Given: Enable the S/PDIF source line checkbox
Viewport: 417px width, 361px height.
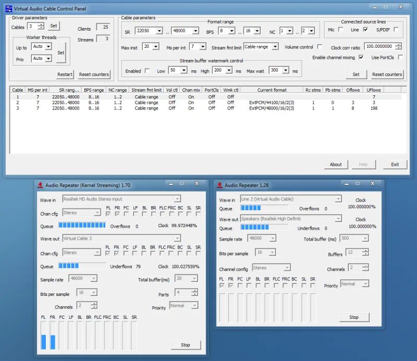Looking at the screenshot, I should pyautogui.click(x=396, y=30).
